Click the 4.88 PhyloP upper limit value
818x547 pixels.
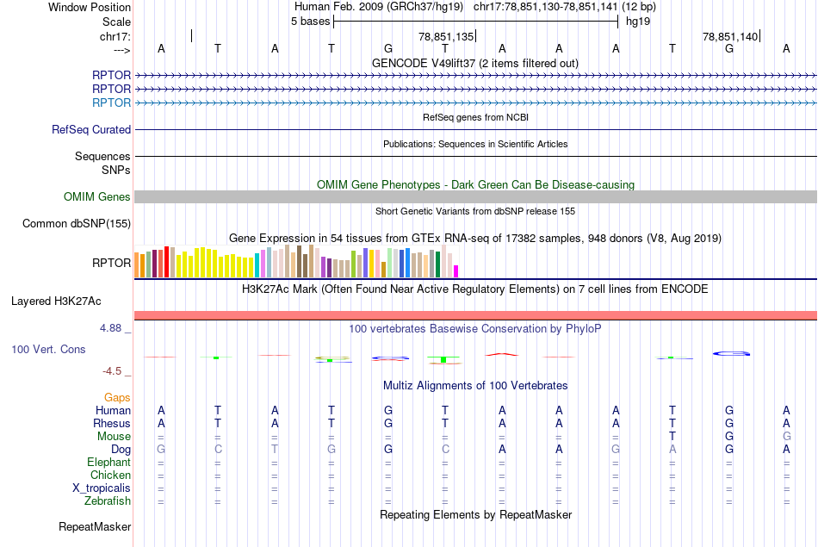pyautogui.click(x=110, y=328)
